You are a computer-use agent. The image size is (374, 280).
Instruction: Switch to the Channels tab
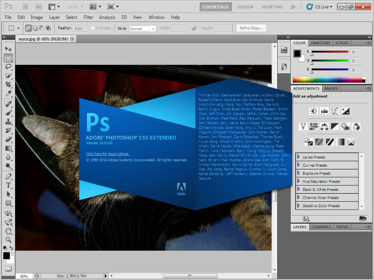click(x=321, y=227)
